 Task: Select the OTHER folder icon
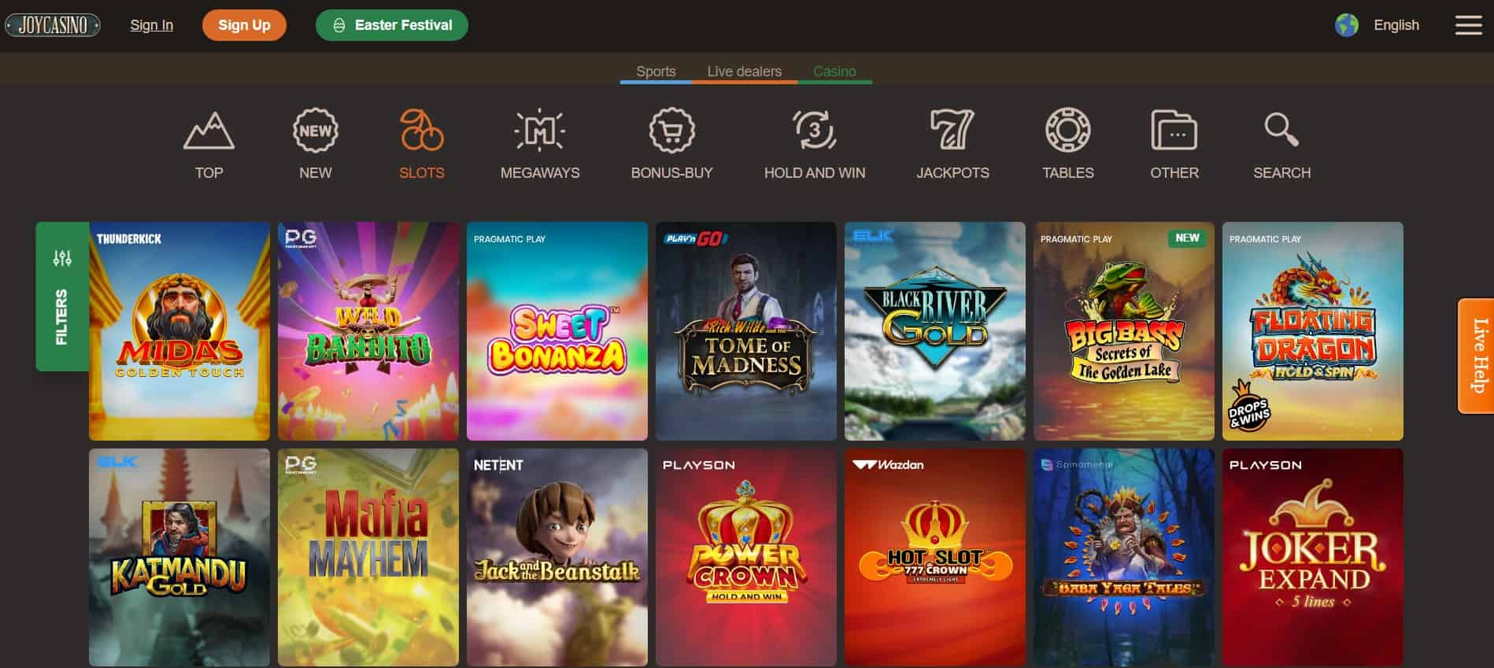point(1174,130)
